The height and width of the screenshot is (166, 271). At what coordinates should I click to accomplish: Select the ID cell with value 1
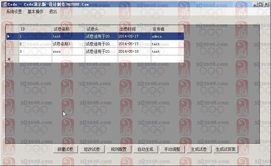click(35, 36)
